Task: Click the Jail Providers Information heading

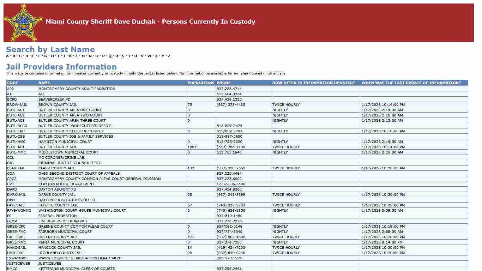Action: pyautogui.click(x=61, y=67)
